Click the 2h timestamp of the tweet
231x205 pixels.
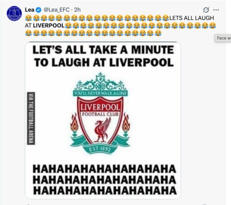[x=77, y=10]
